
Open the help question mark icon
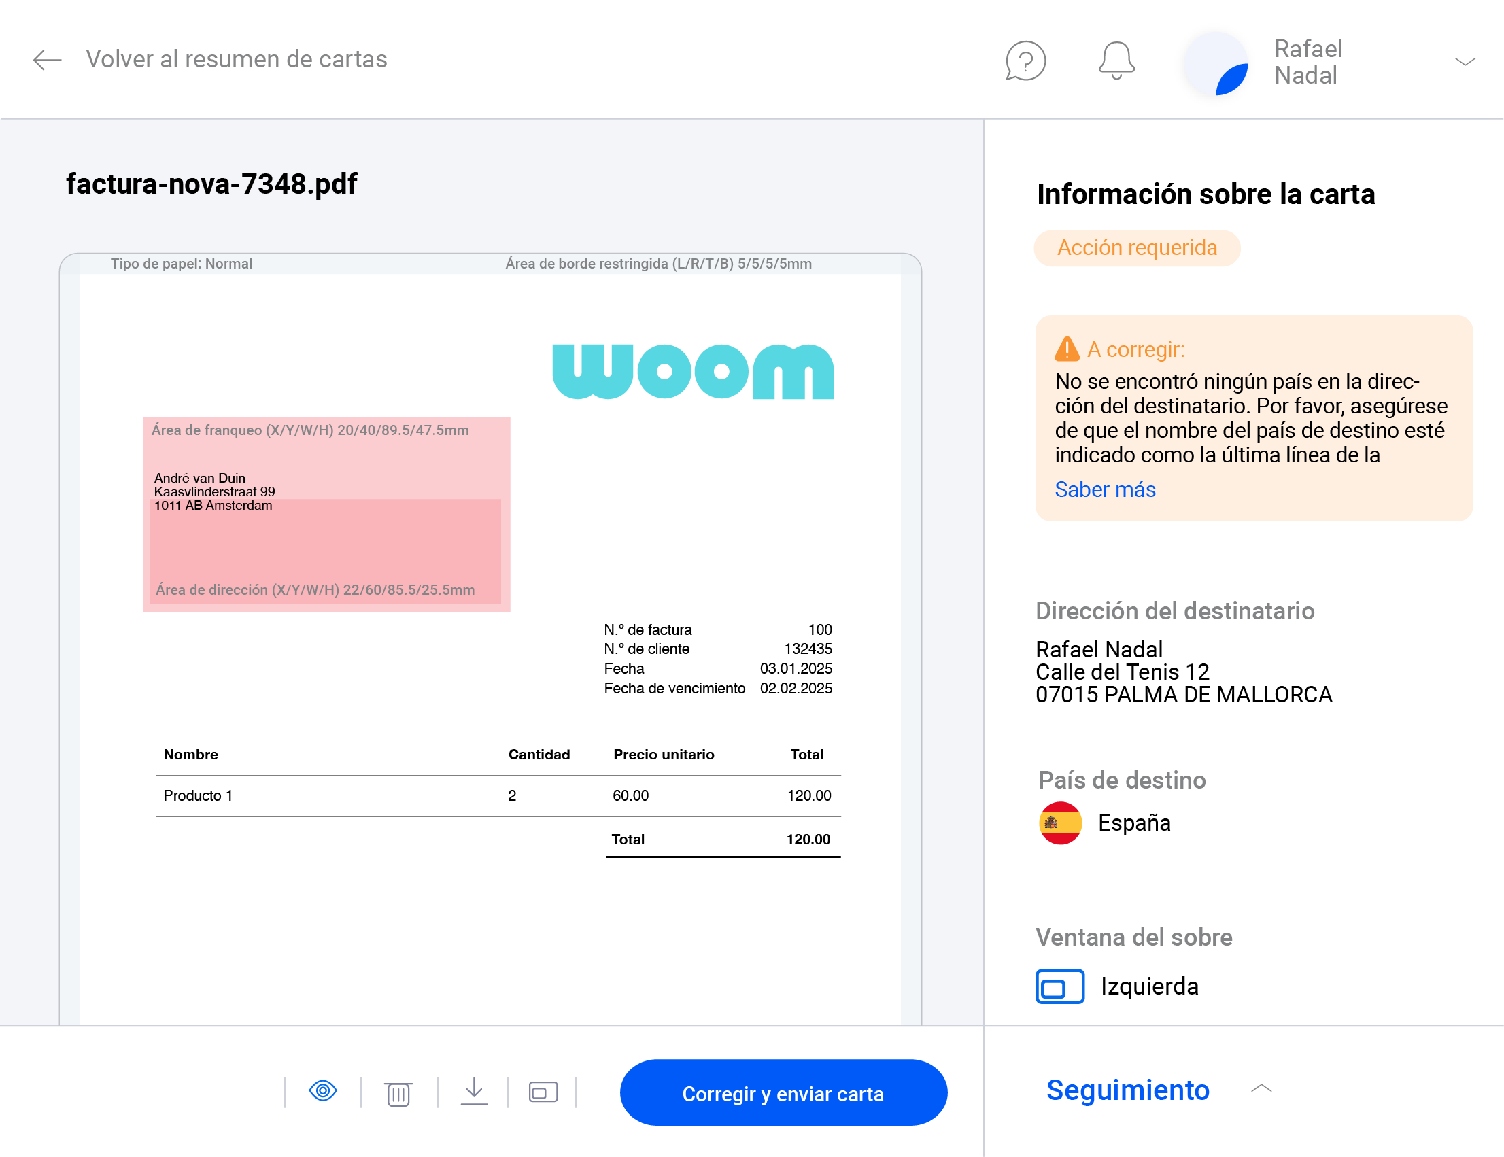click(1025, 61)
